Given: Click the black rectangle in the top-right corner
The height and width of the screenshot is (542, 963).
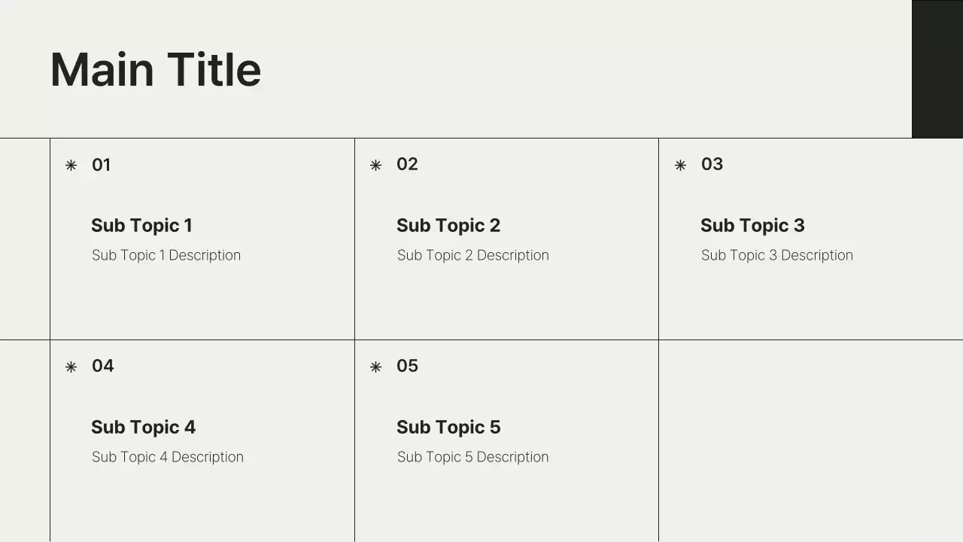Looking at the screenshot, I should coord(937,69).
